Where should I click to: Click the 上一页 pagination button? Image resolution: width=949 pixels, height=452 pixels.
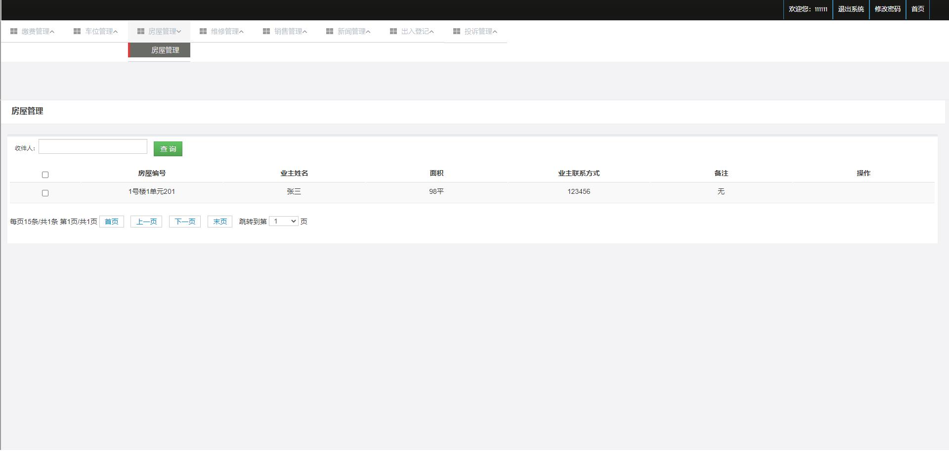[146, 222]
